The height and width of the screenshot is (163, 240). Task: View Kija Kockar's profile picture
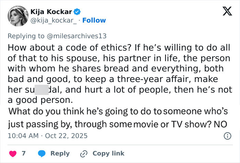pyautogui.click(x=17, y=16)
